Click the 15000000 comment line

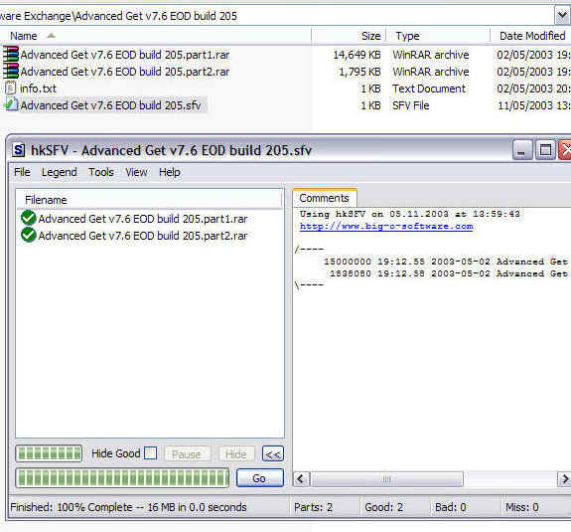point(446,262)
